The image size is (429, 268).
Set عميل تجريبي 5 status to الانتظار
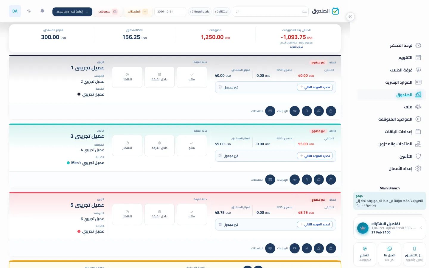click(x=127, y=214)
